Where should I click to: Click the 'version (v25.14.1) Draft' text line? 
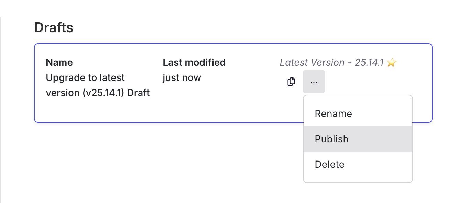click(x=98, y=93)
